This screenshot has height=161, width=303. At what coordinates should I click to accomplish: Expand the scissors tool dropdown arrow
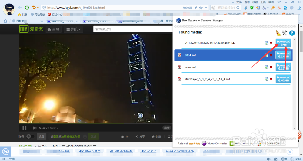click(x=268, y=8)
